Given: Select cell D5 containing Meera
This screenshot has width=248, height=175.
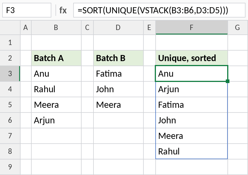Looking at the screenshot, I should [118, 104].
